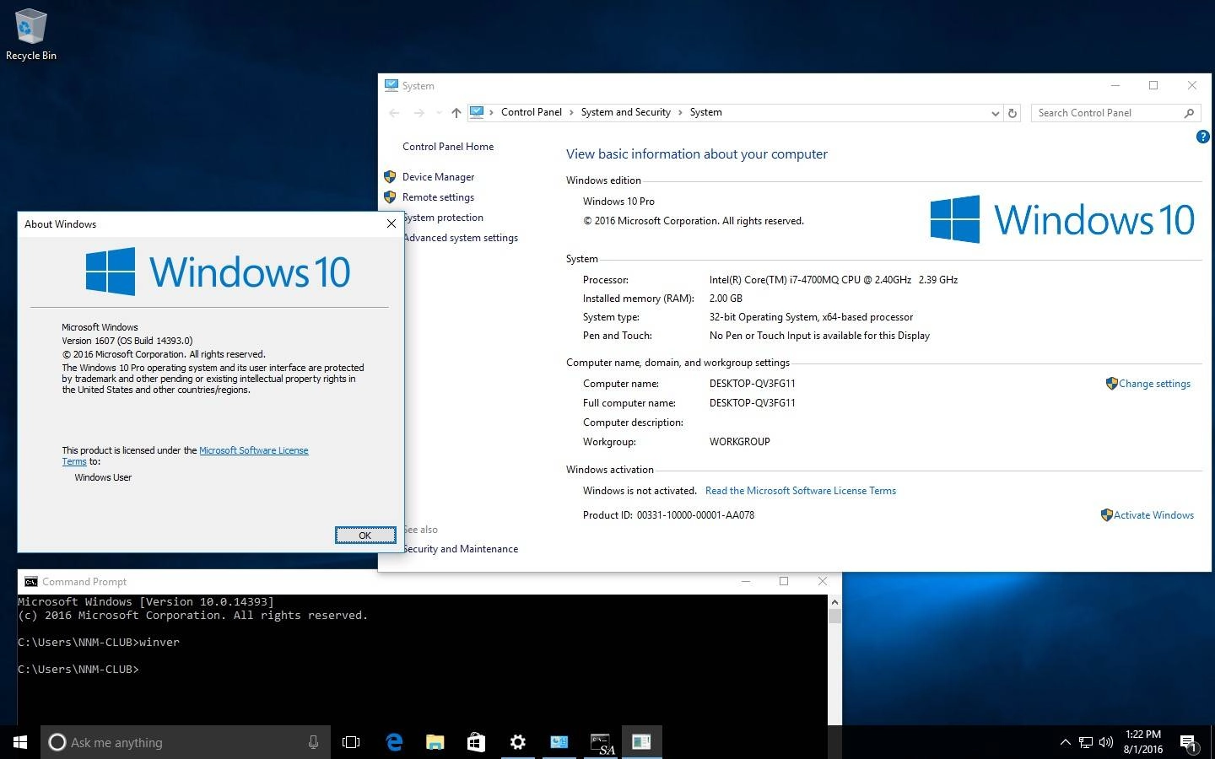Click the computer icon in the address bar
1215x759 pixels.
[477, 112]
